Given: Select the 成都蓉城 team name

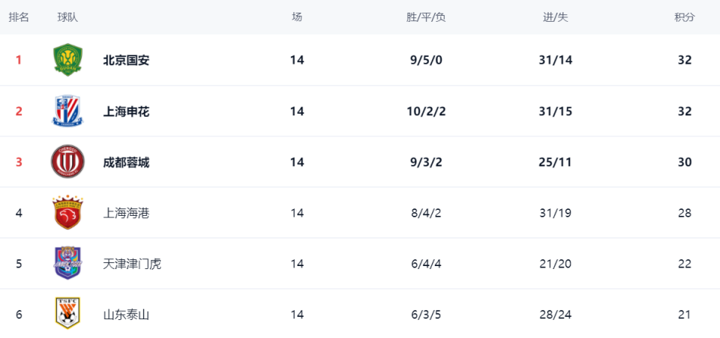Looking at the screenshot, I should pyautogui.click(x=126, y=162).
